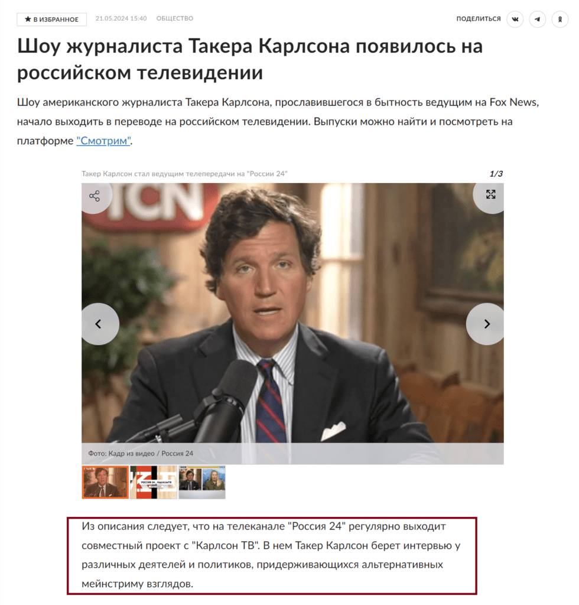579x605 pixels.
Task: Select the second thumbnail with Россия 24 logo
Action: pos(154,482)
